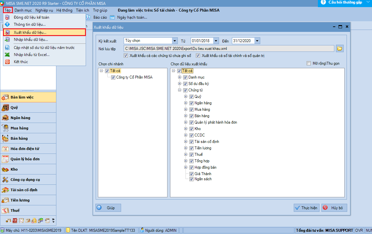372x234 pixels.
Task: Click the Câu hỏi thường gặp help icon
Action: coord(323,2)
